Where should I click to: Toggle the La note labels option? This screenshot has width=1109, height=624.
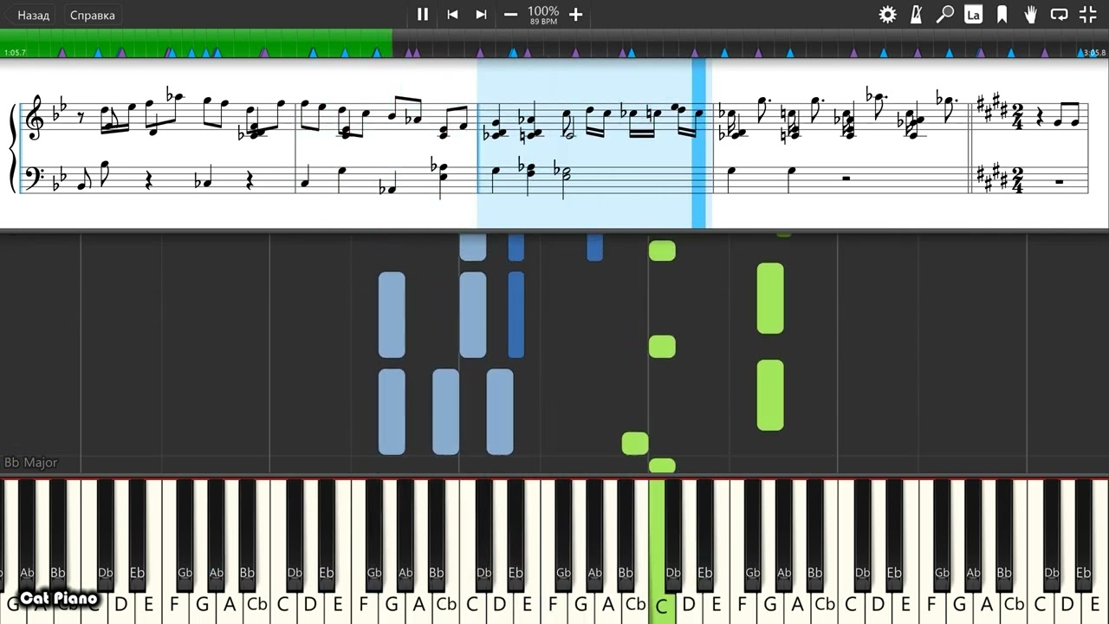[974, 15]
